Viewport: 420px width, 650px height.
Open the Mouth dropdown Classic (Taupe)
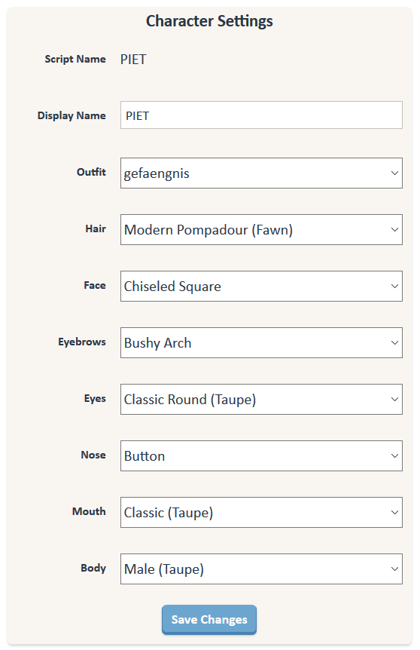261,512
